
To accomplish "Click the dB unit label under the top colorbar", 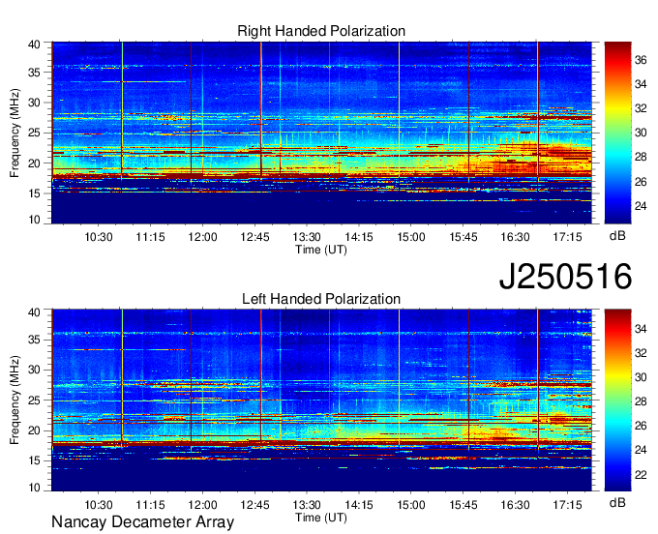I will pyautogui.click(x=617, y=236).
